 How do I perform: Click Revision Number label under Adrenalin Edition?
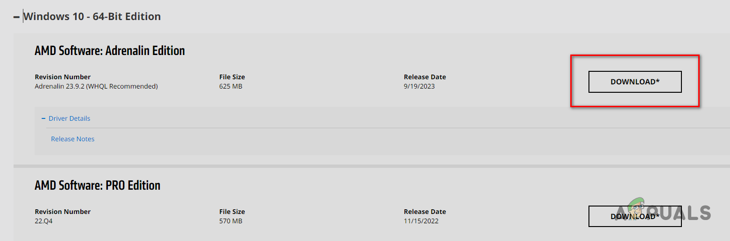click(63, 77)
